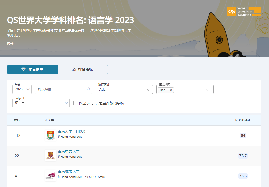
Task: Click the location pin icon in the 香港中文大学 row
Action: click(59, 157)
